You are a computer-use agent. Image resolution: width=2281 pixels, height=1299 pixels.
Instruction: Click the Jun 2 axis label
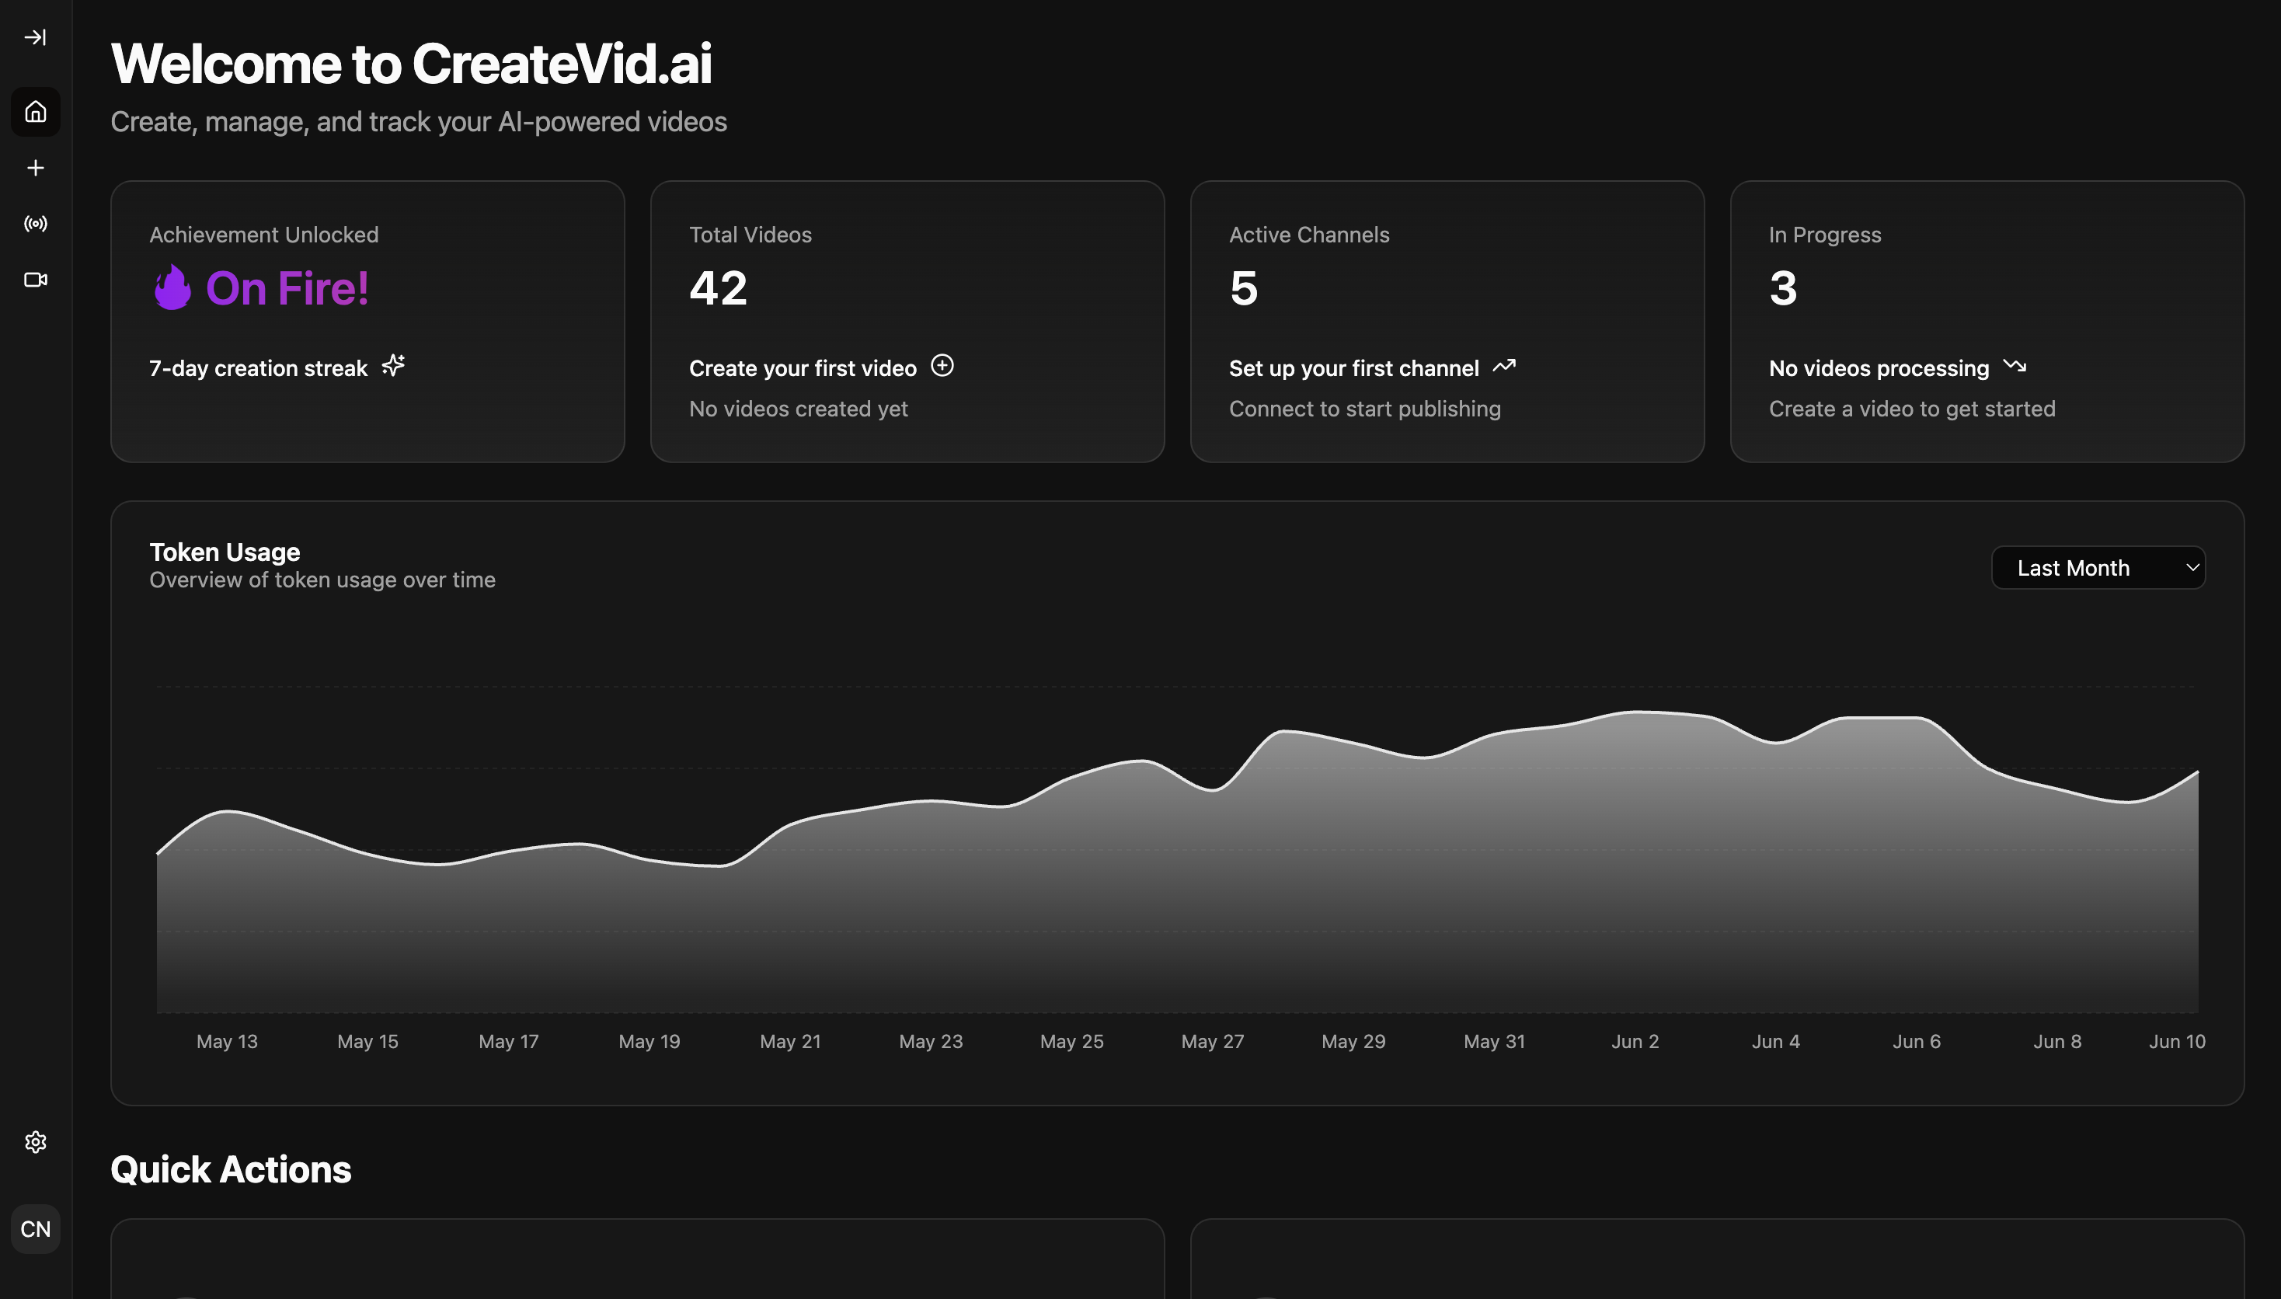[1635, 1041]
